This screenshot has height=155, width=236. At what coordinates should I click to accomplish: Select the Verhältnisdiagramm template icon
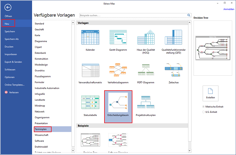(118, 70)
